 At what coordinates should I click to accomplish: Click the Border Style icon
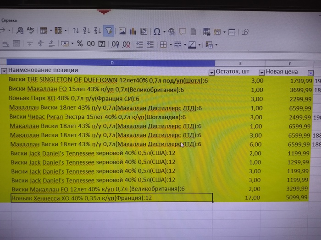tap(178, 44)
